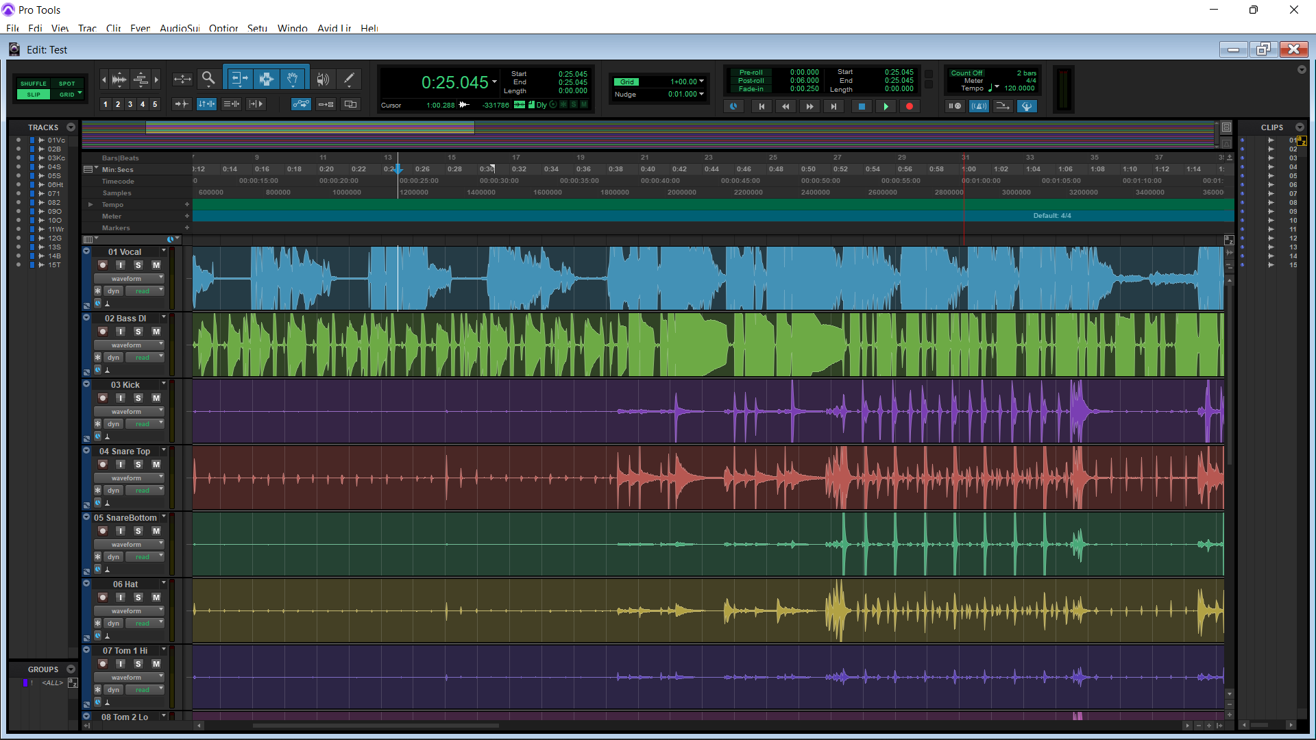Toggle Automation Follows Edit button

301,104
